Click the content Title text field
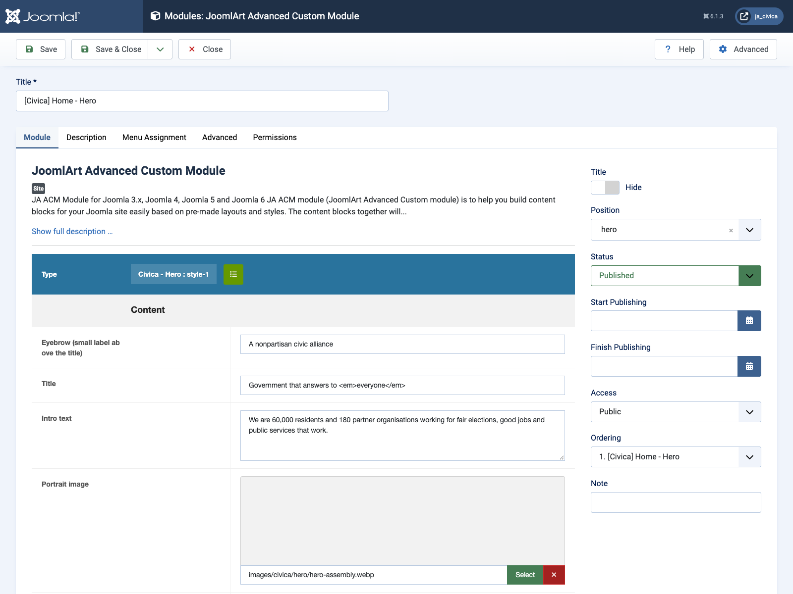Image resolution: width=793 pixels, height=594 pixels. point(402,386)
